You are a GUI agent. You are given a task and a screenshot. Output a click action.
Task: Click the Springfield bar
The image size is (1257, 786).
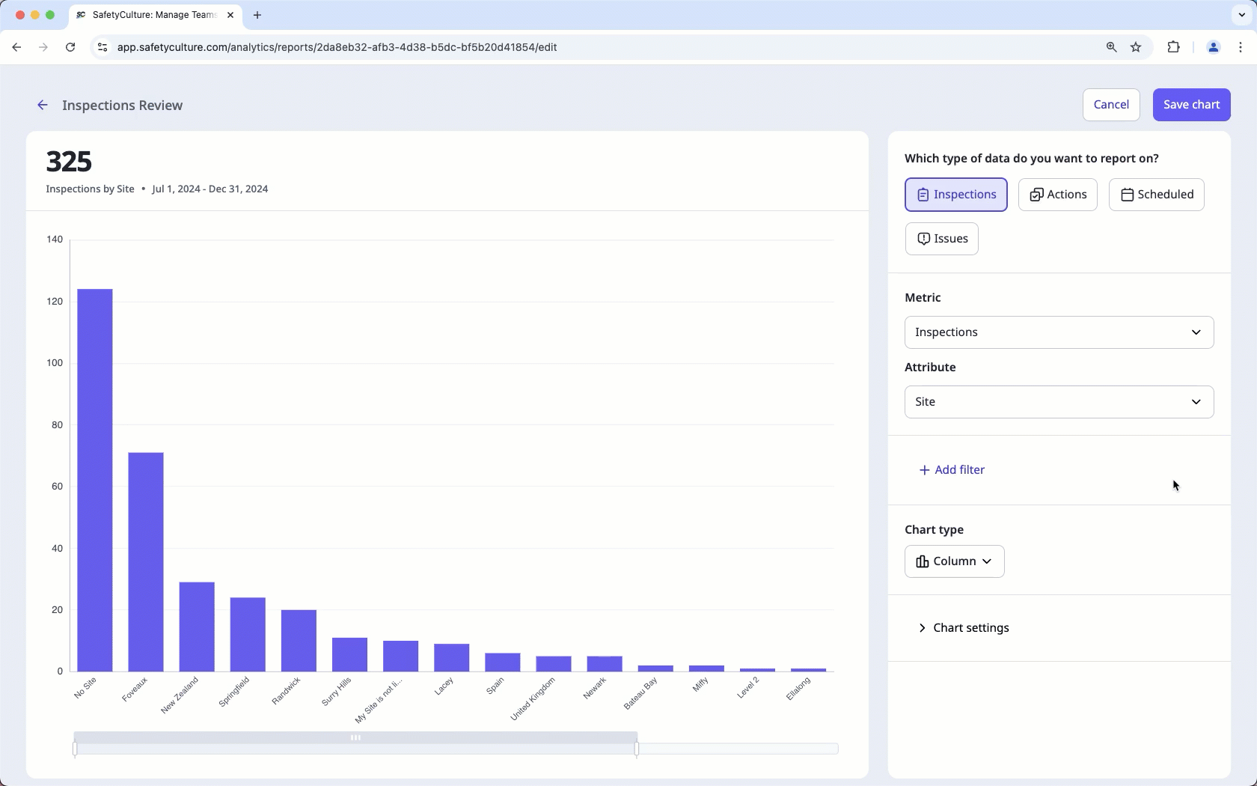tap(248, 635)
